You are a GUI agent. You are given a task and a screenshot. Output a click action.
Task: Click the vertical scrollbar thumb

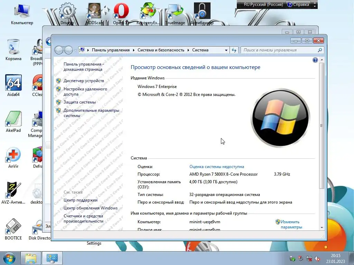tap(322, 126)
